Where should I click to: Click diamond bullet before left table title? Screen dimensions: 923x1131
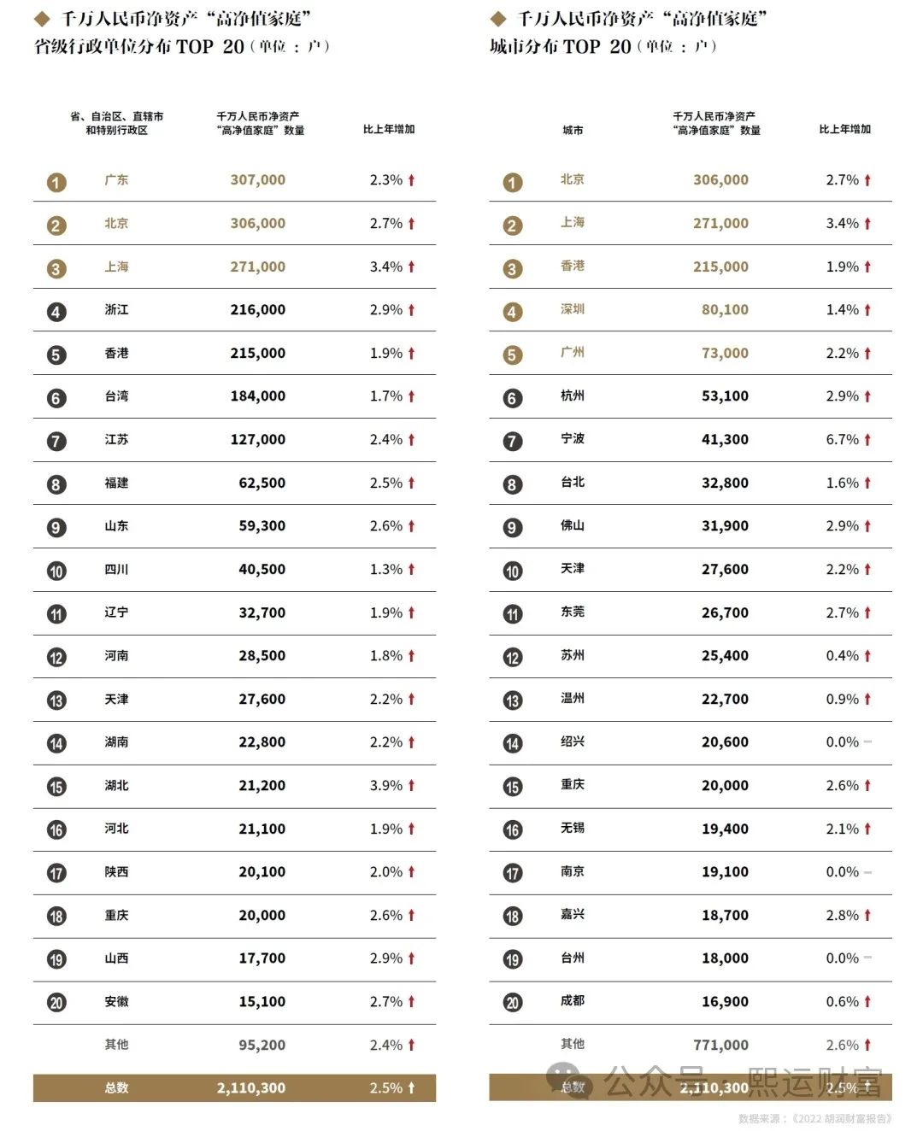point(42,18)
